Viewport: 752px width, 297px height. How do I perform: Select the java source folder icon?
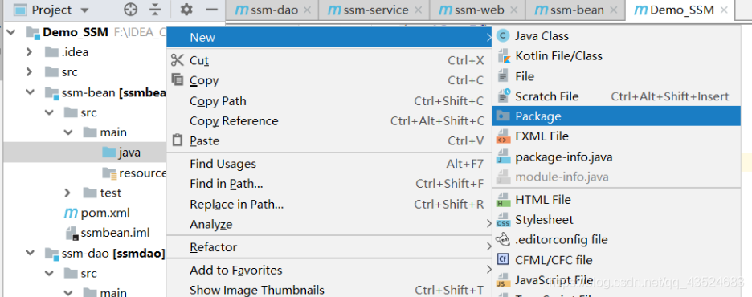[x=109, y=153]
